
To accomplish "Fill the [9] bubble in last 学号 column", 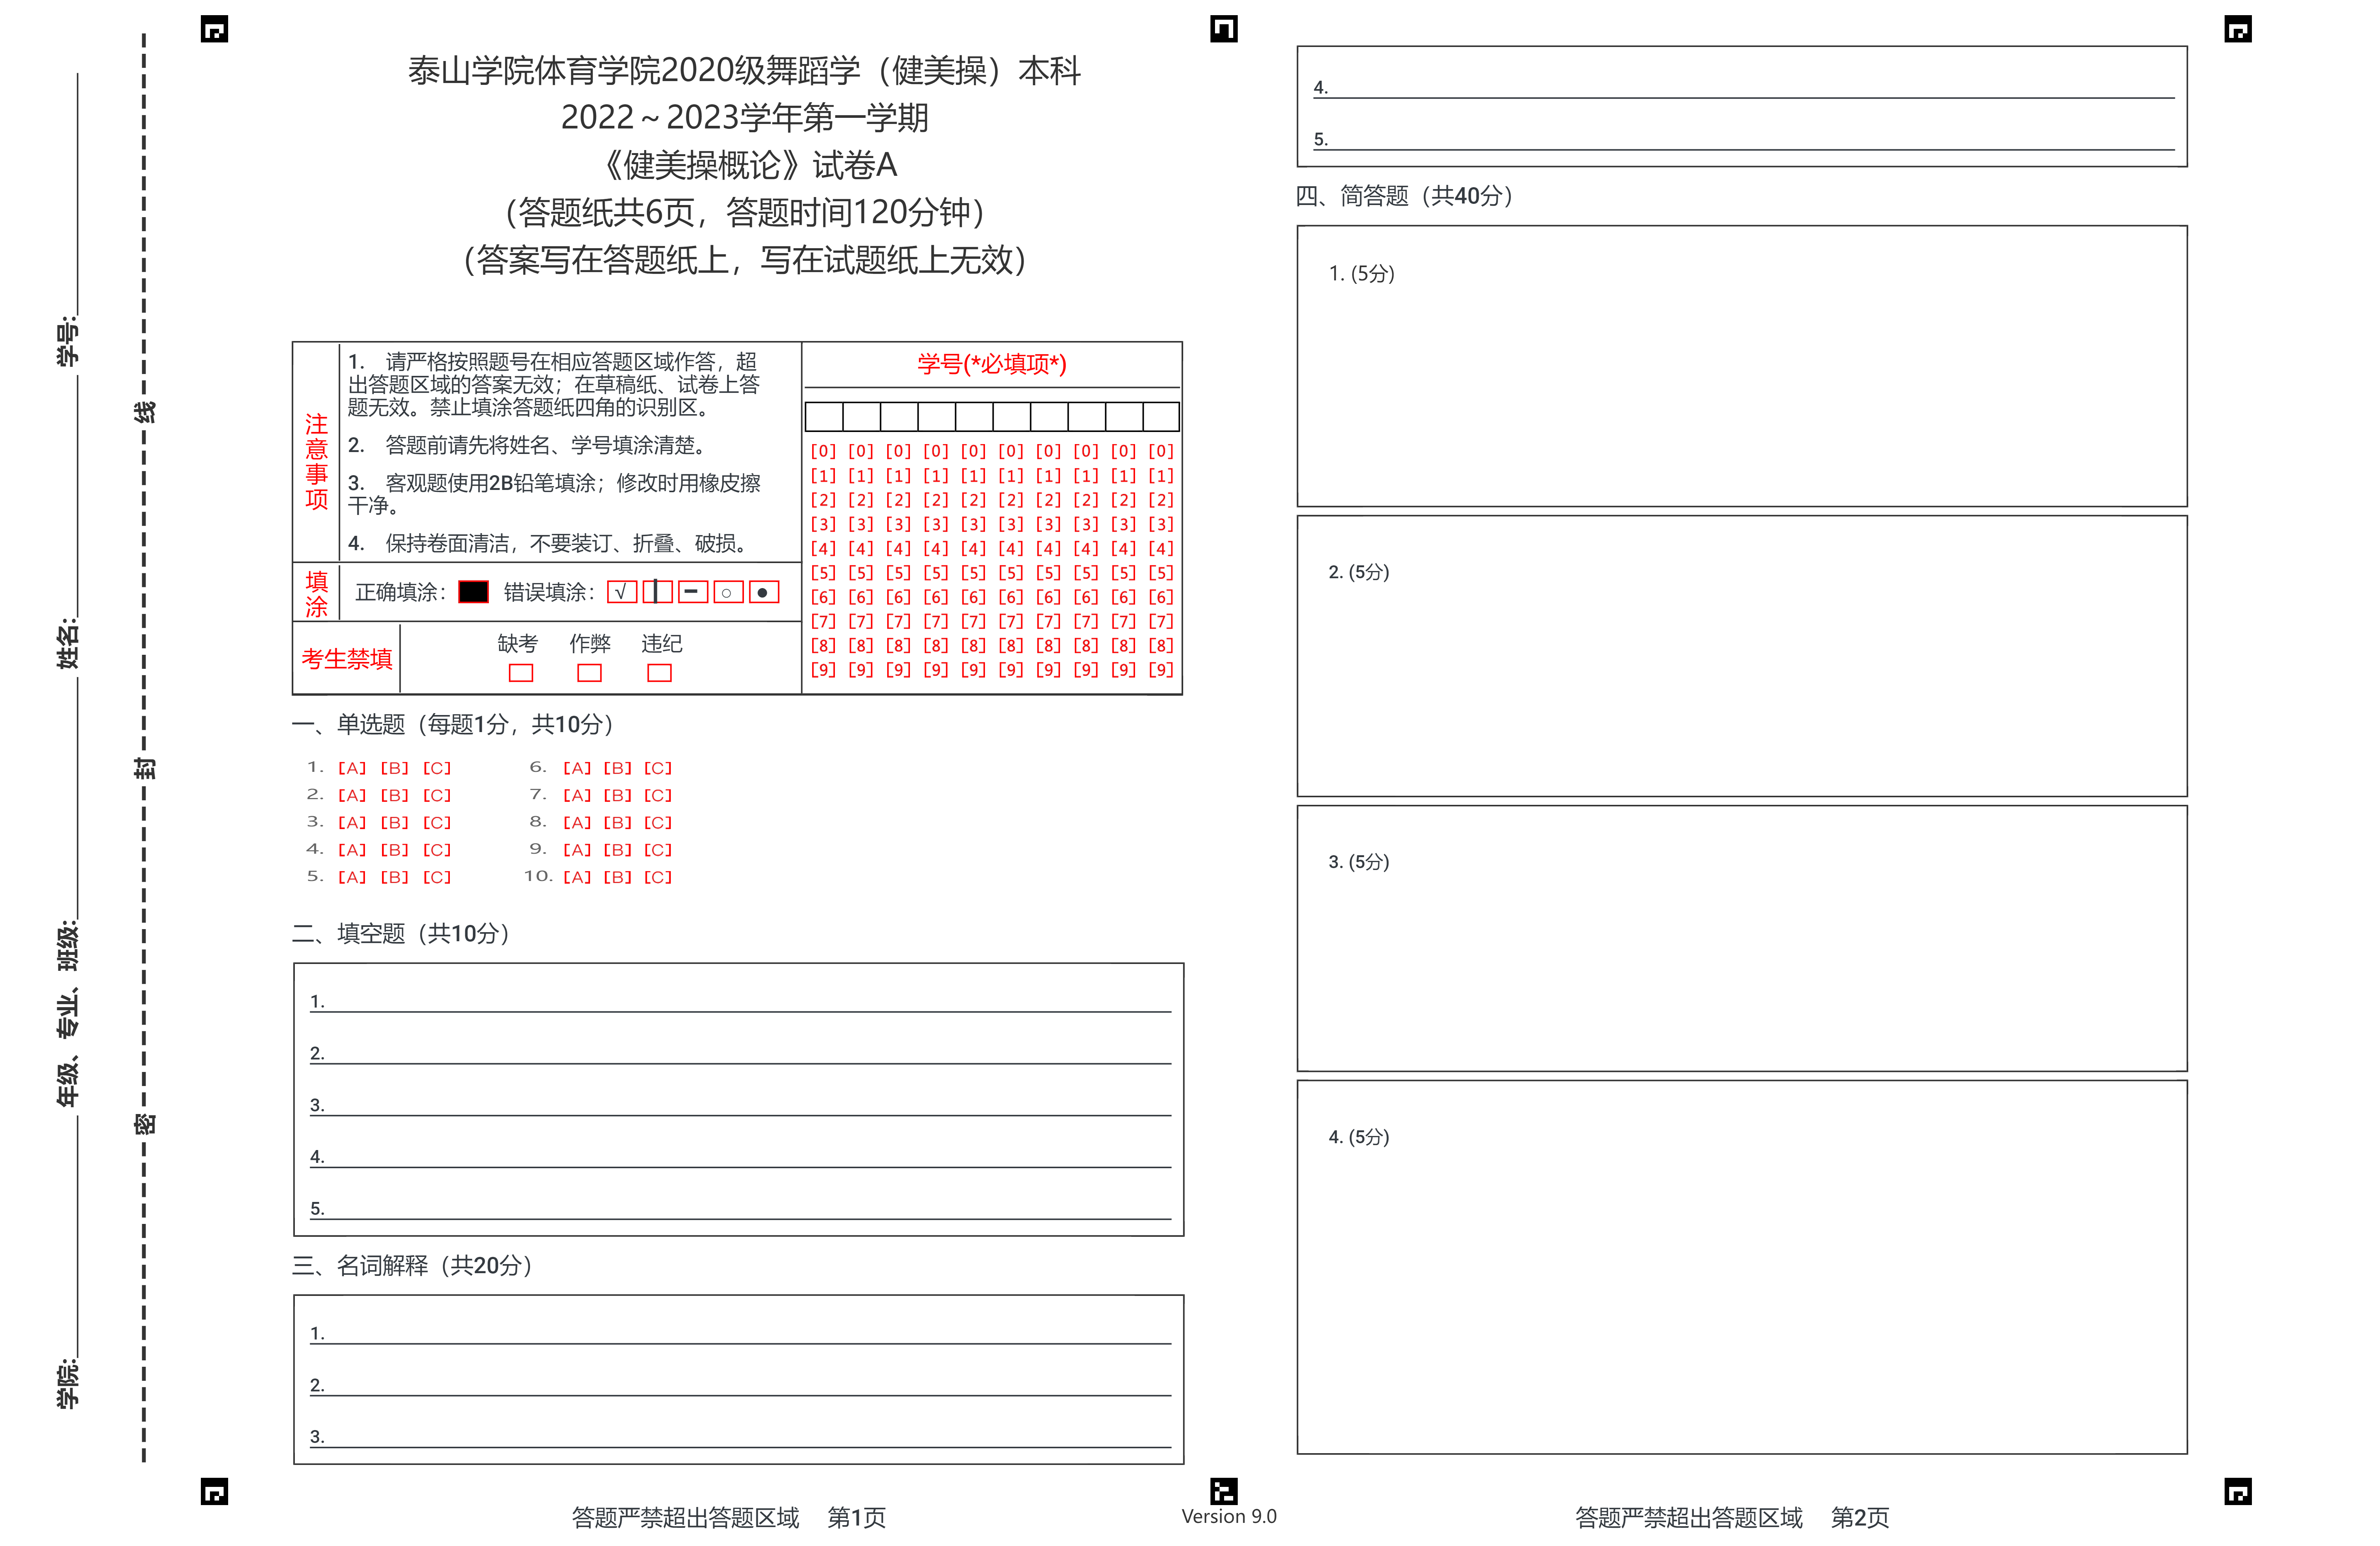I will click(1161, 670).
